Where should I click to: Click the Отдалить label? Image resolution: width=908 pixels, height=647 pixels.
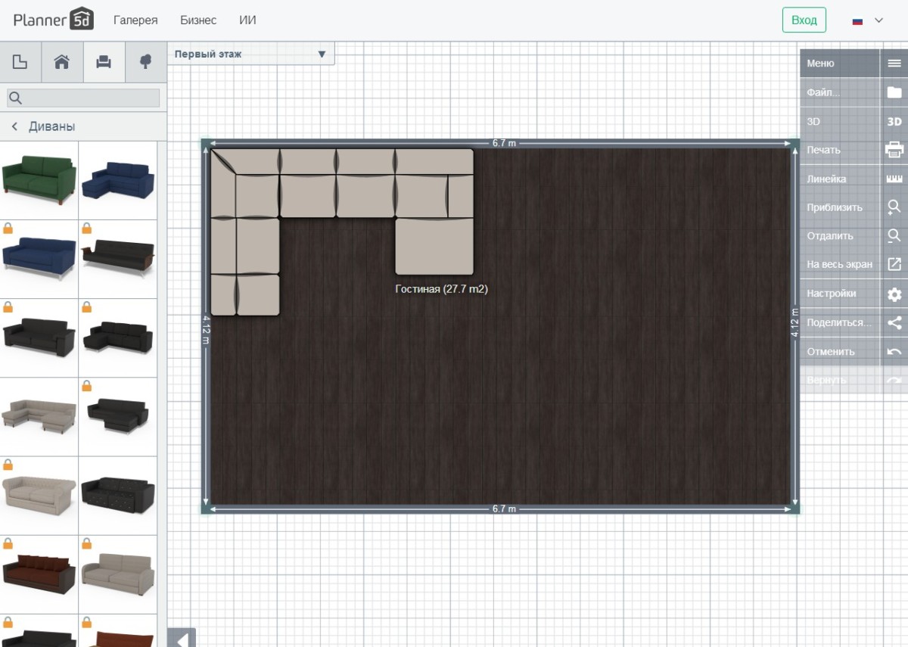(830, 236)
